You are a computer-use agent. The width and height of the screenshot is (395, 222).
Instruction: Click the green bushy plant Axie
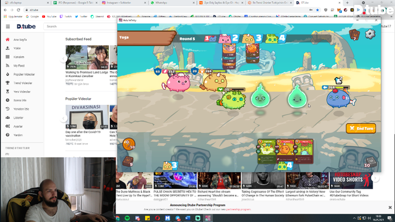pos(232,100)
